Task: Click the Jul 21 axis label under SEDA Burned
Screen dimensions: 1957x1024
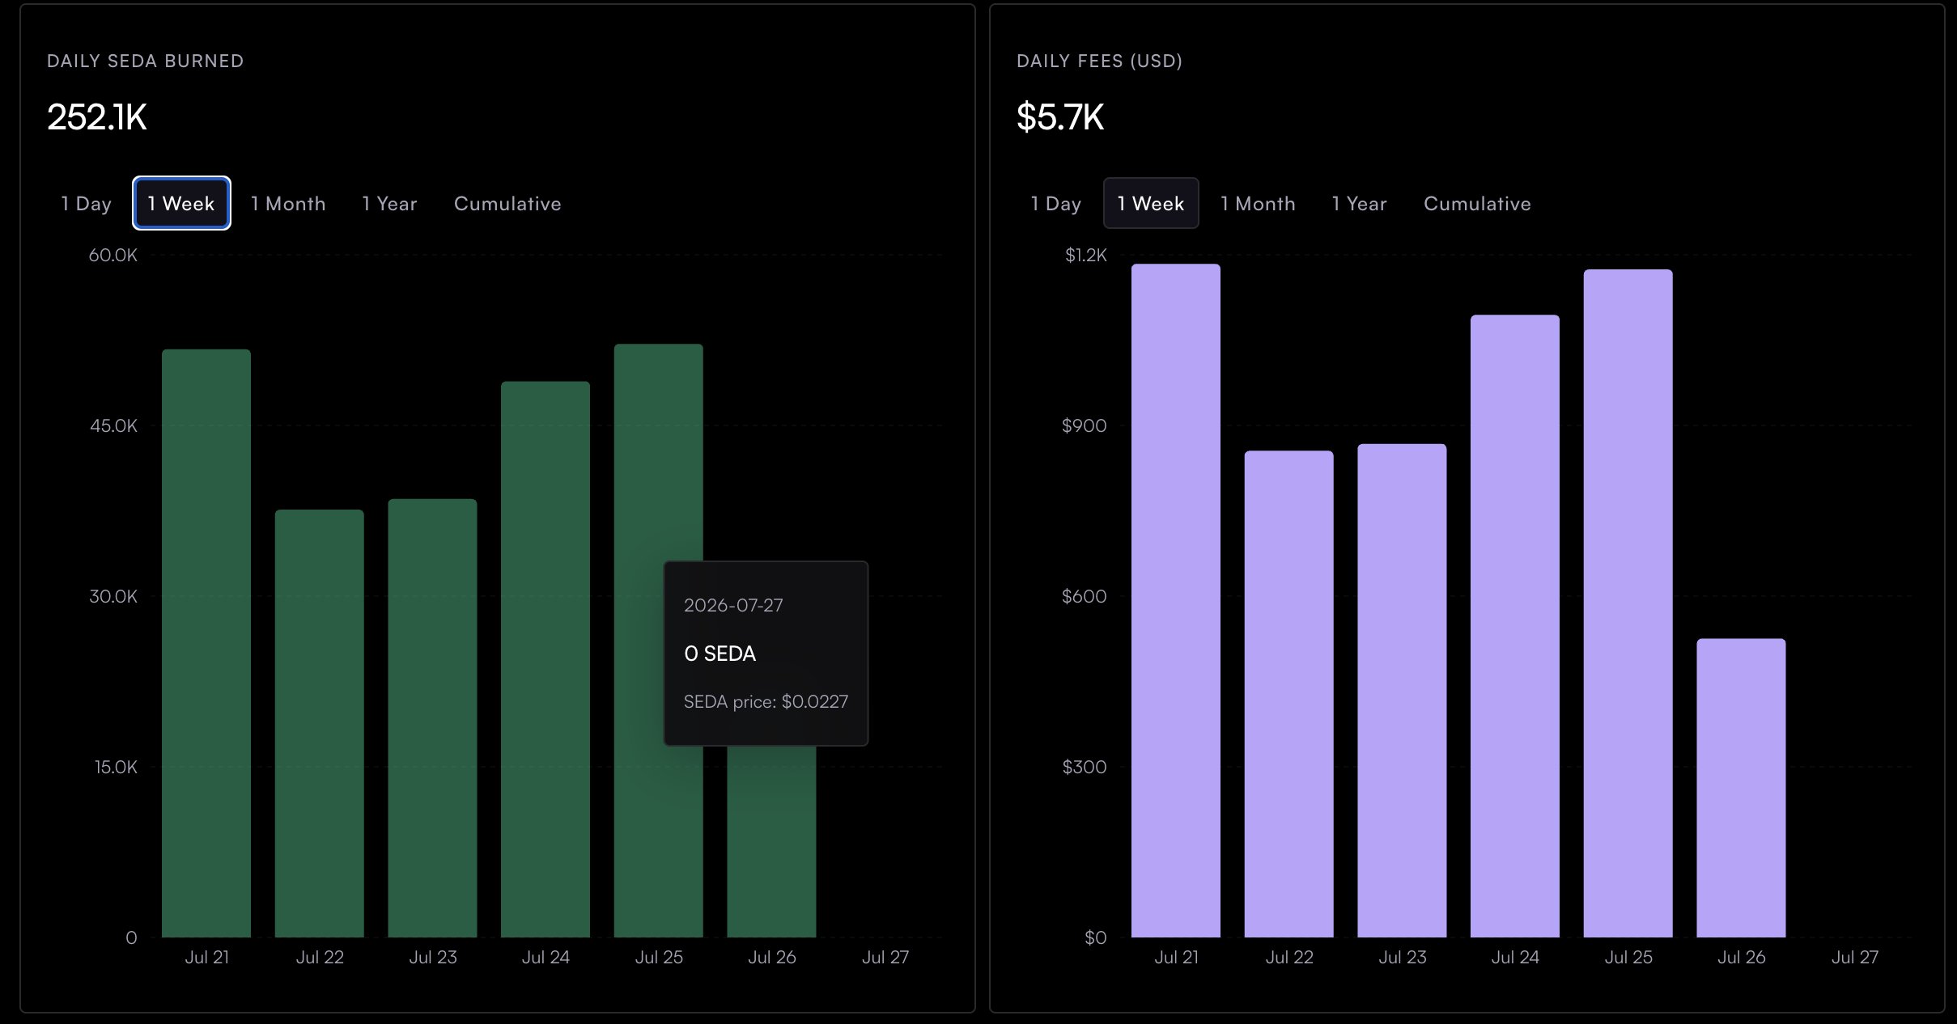Action: coord(207,957)
